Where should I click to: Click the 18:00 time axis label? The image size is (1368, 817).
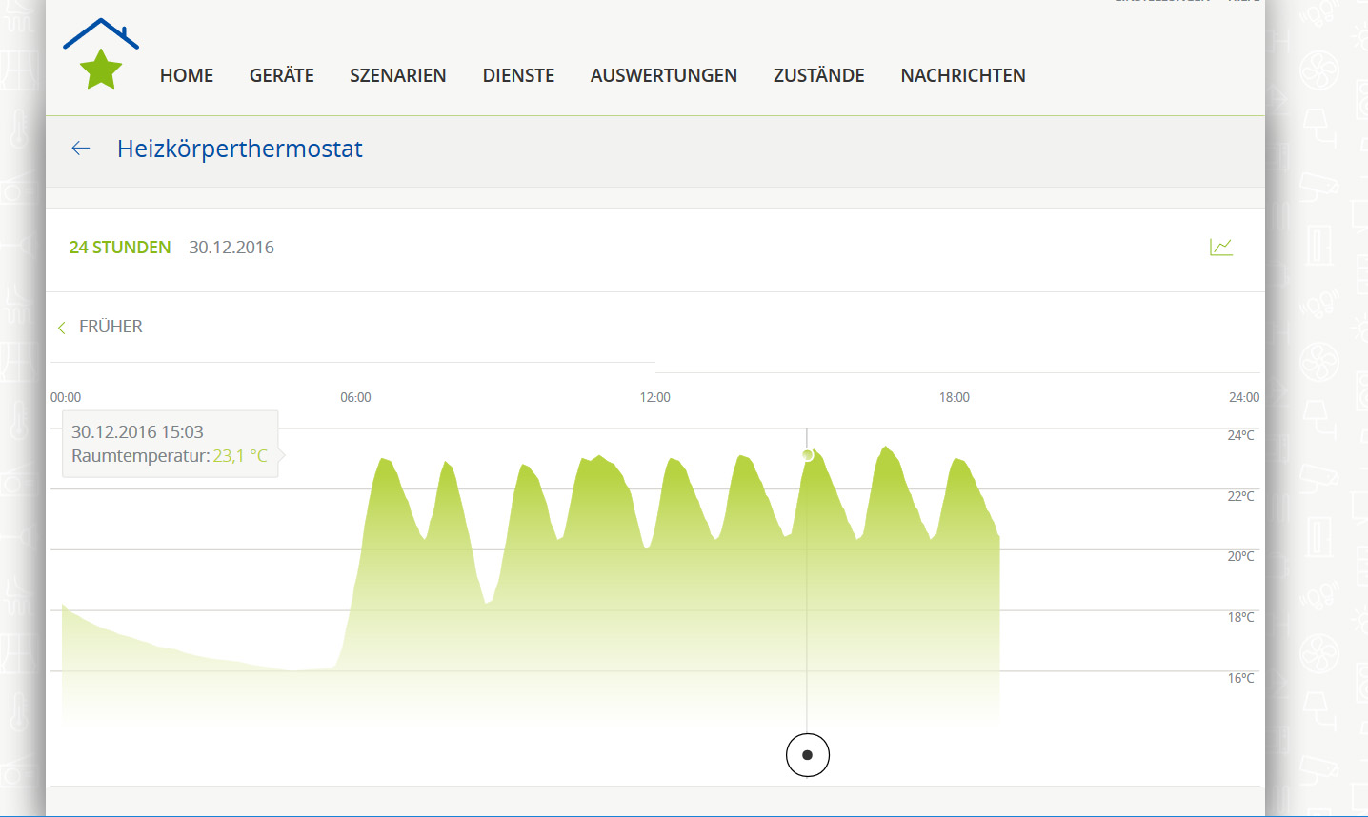[x=954, y=397]
